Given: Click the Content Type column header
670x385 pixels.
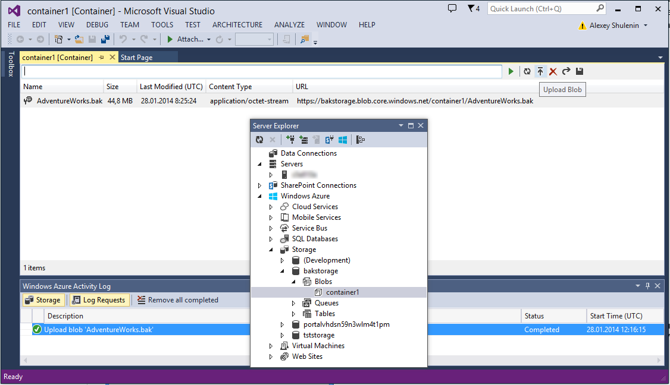Looking at the screenshot, I should [249, 87].
